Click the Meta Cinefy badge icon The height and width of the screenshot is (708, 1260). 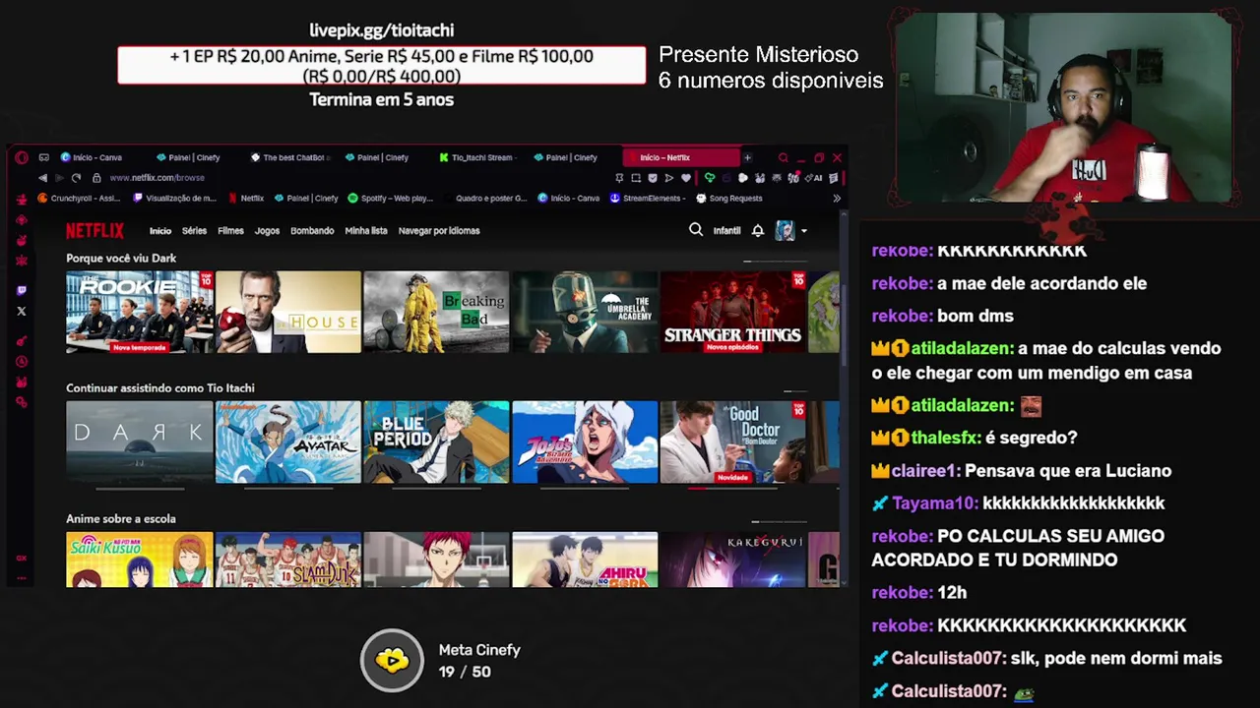(x=392, y=661)
